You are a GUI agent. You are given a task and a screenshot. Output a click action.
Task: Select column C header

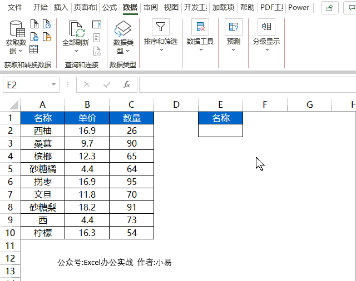pos(131,105)
